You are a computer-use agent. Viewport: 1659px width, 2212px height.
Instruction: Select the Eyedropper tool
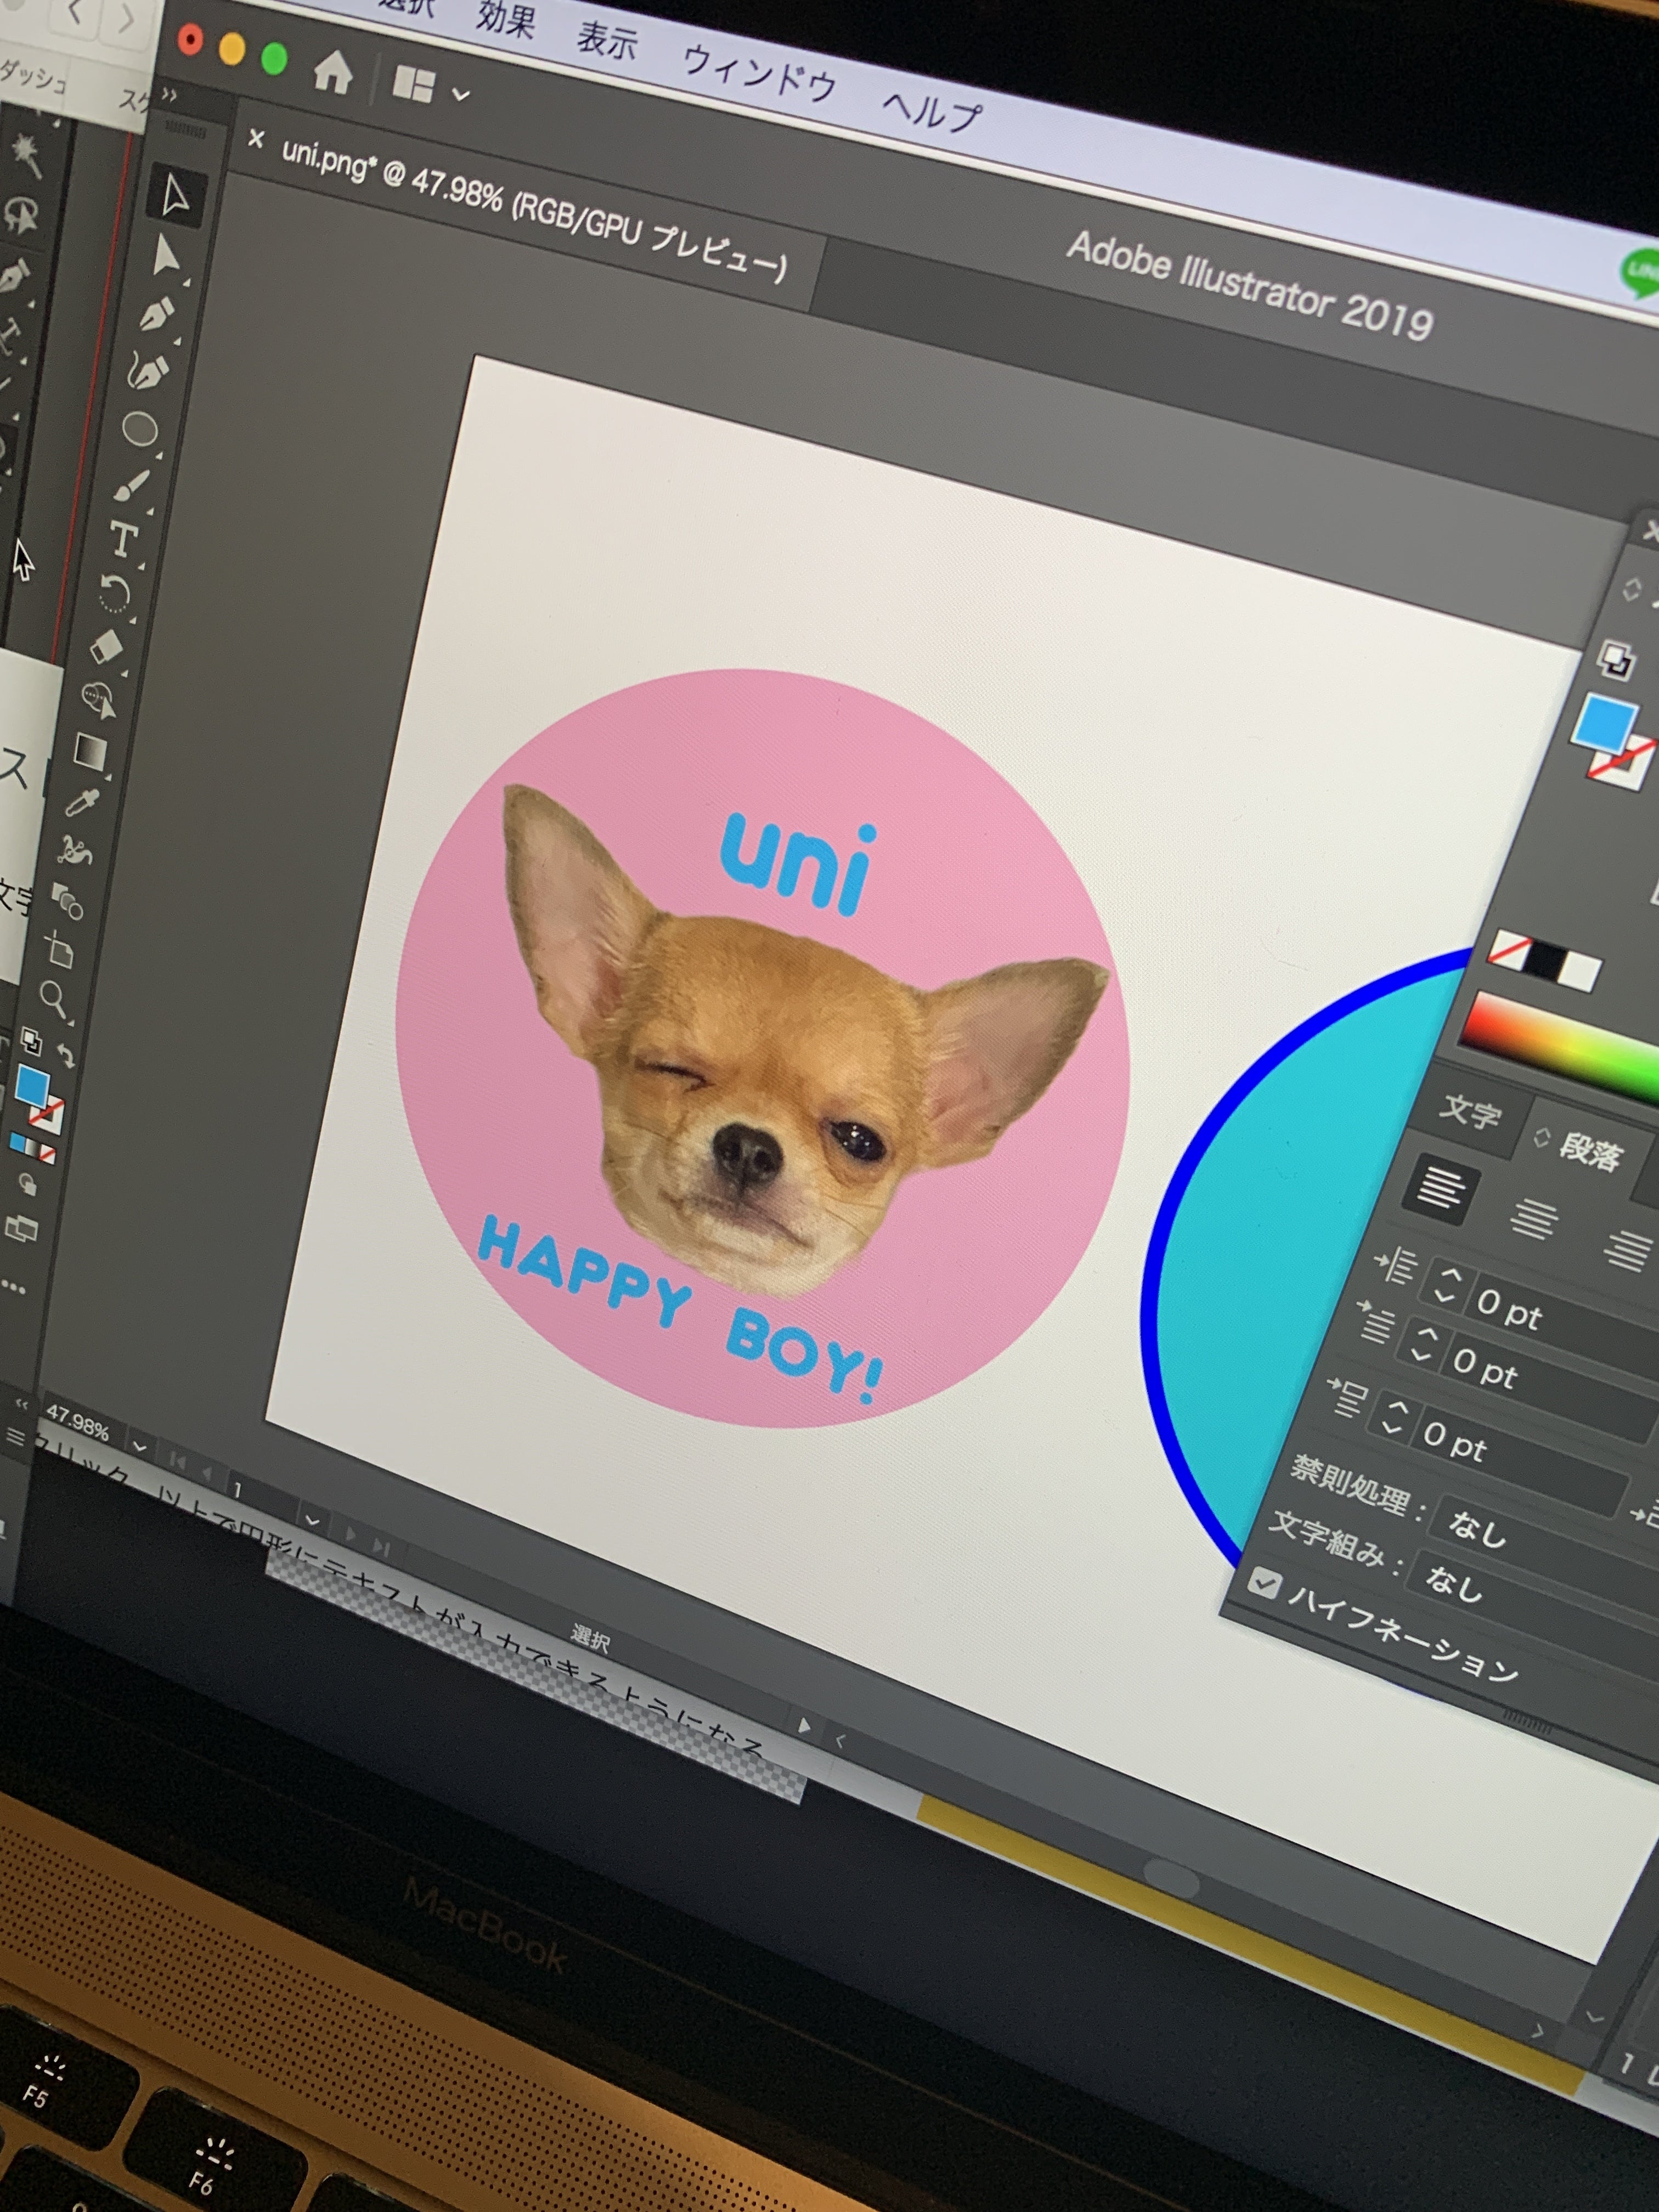click(82, 802)
